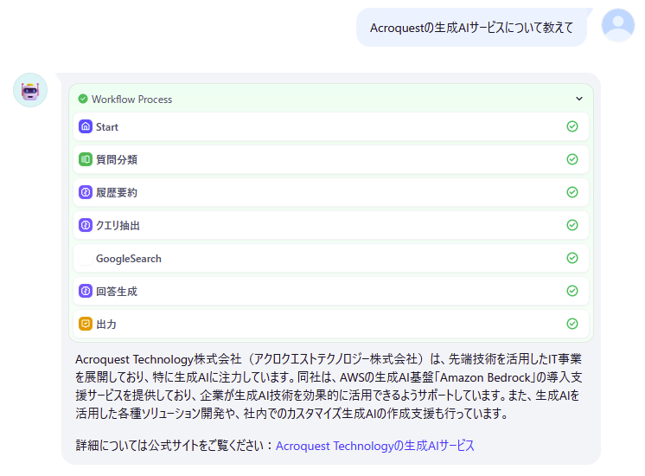
Task: Expand the 質問分類 workflow step
Action: [x=331, y=159]
